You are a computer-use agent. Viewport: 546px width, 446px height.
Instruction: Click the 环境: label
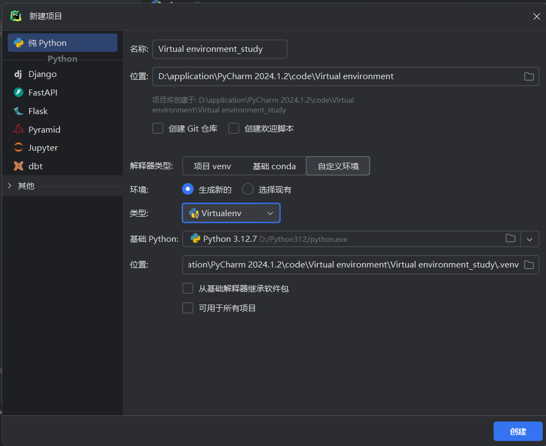139,189
